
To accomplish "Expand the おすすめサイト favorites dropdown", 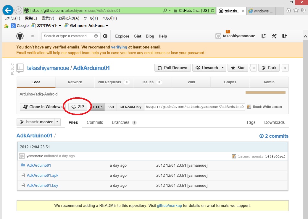I will [x=59, y=26].
